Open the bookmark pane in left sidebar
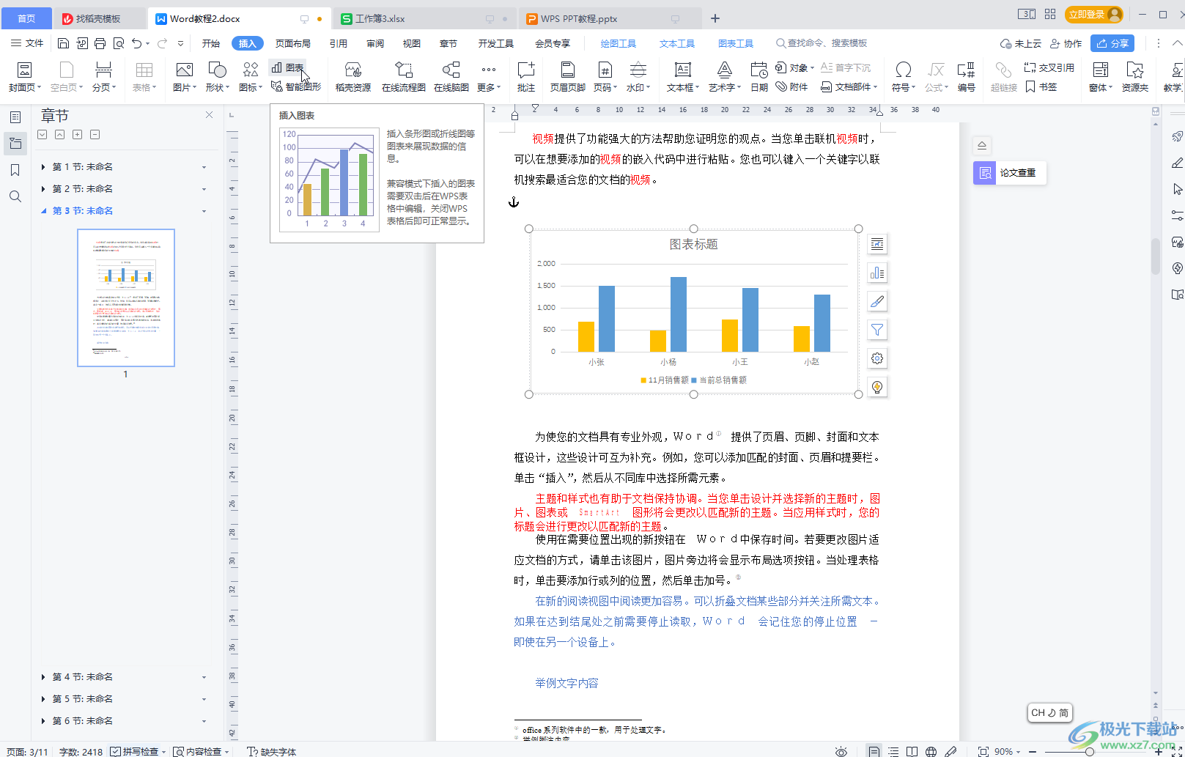 pyautogui.click(x=15, y=170)
